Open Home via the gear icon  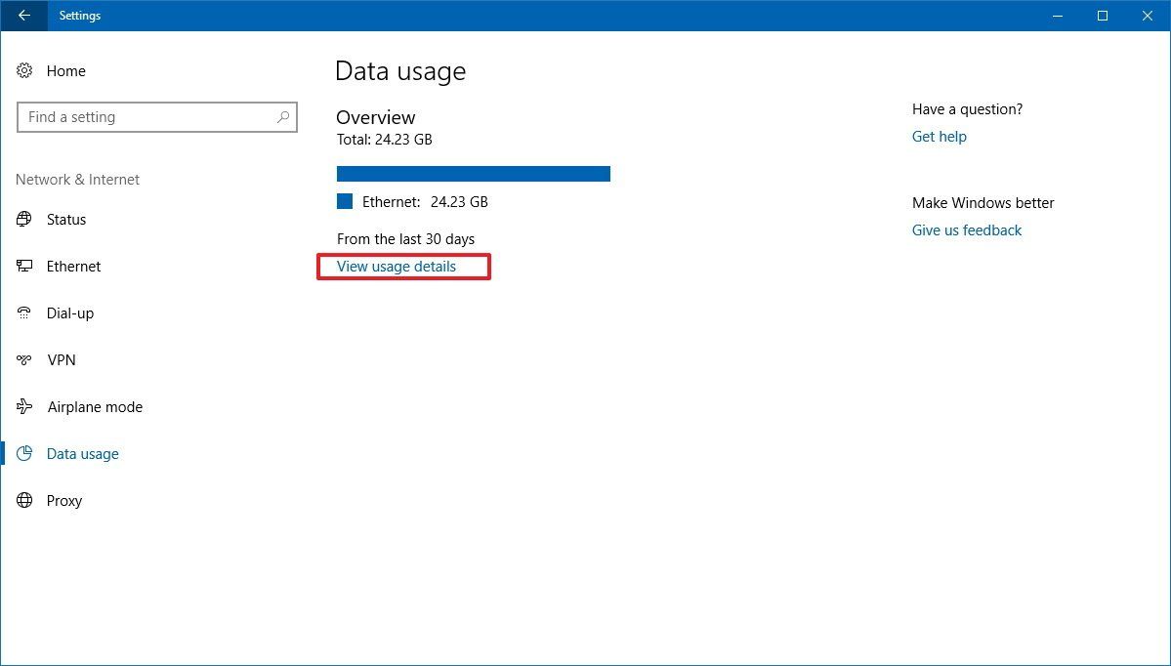(x=24, y=70)
